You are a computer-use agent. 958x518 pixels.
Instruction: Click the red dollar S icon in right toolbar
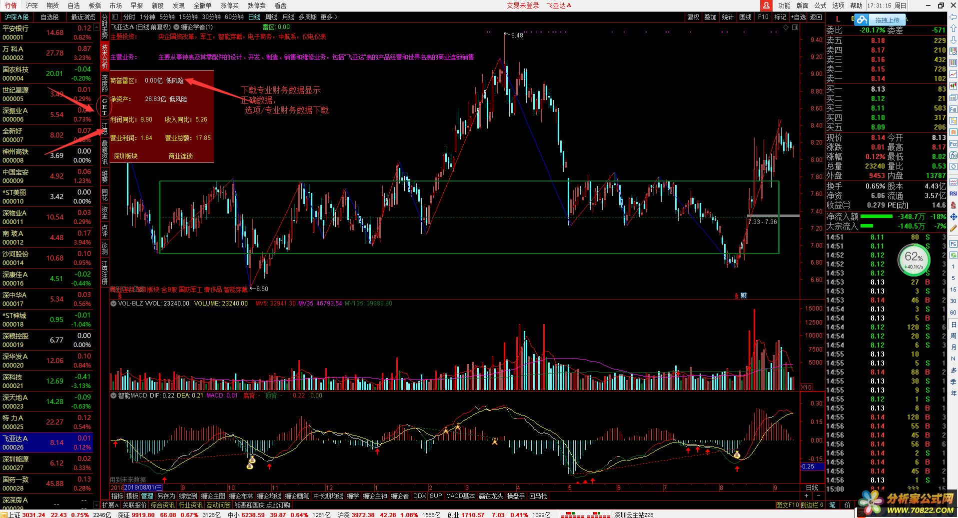coord(953,205)
